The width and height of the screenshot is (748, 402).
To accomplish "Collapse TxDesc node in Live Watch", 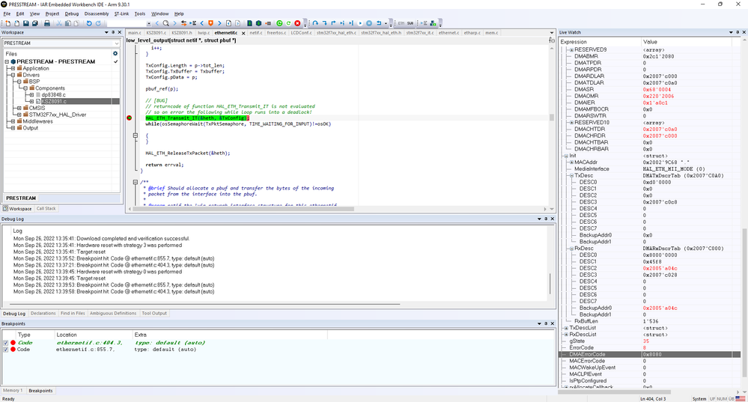I will 571,175.
